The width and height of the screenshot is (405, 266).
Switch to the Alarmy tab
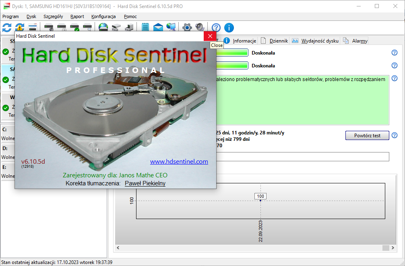tap(355, 41)
